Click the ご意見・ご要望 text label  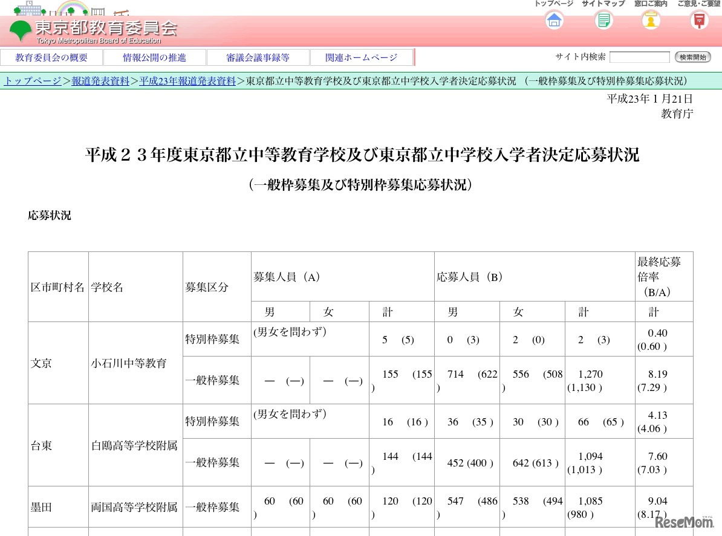[x=698, y=4]
